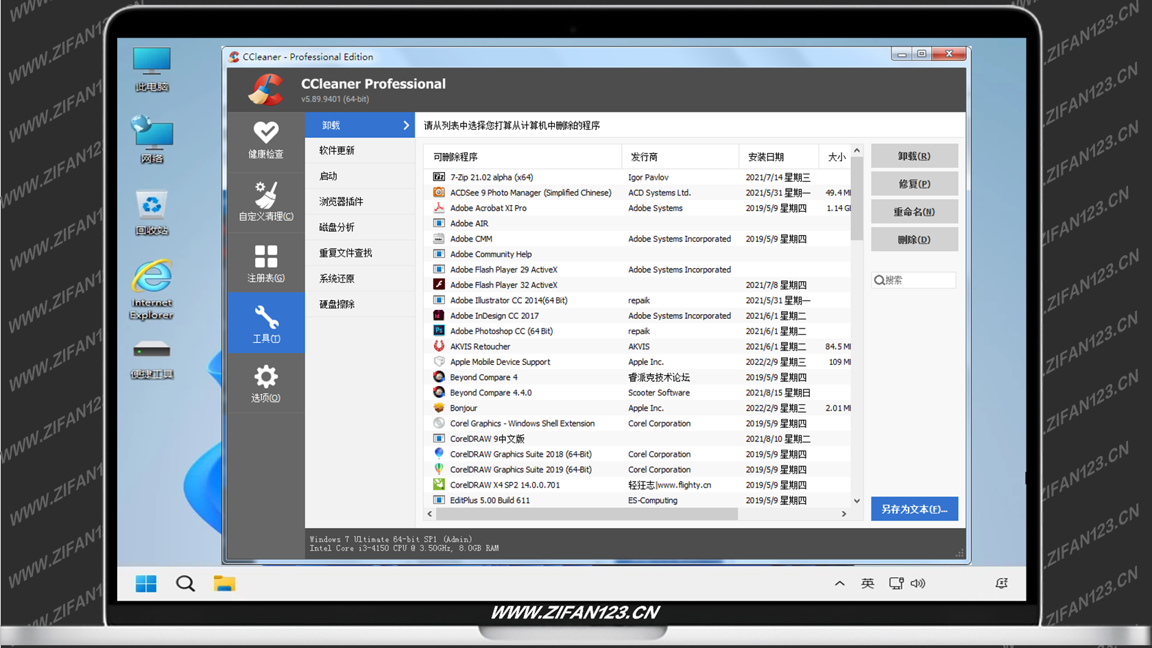Click the Repair 修复(P) button

click(914, 184)
